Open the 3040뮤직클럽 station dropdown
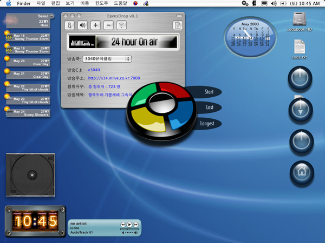Viewport: 325px width, 243px height. tap(107, 59)
